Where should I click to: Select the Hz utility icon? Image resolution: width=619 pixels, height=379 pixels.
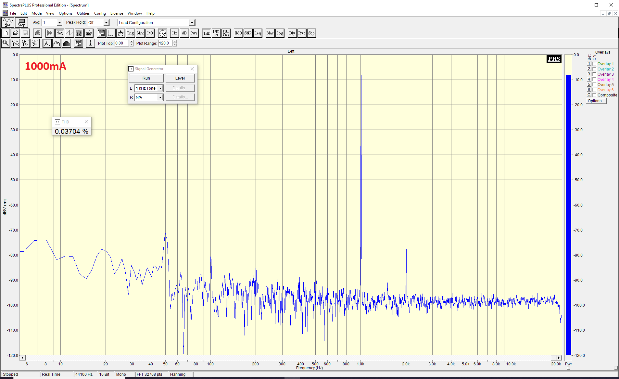pyautogui.click(x=175, y=33)
